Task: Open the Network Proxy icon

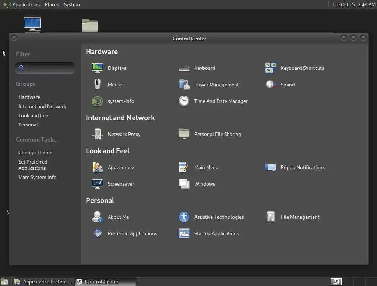Action: click(97, 134)
